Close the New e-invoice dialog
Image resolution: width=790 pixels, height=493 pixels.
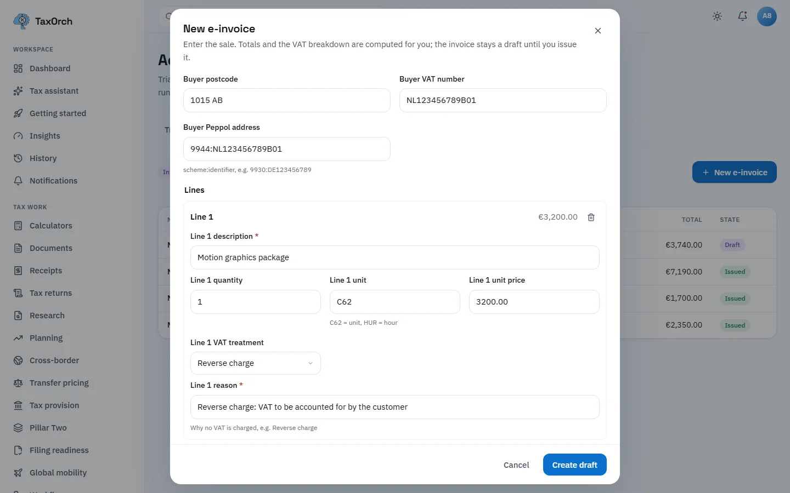598,31
